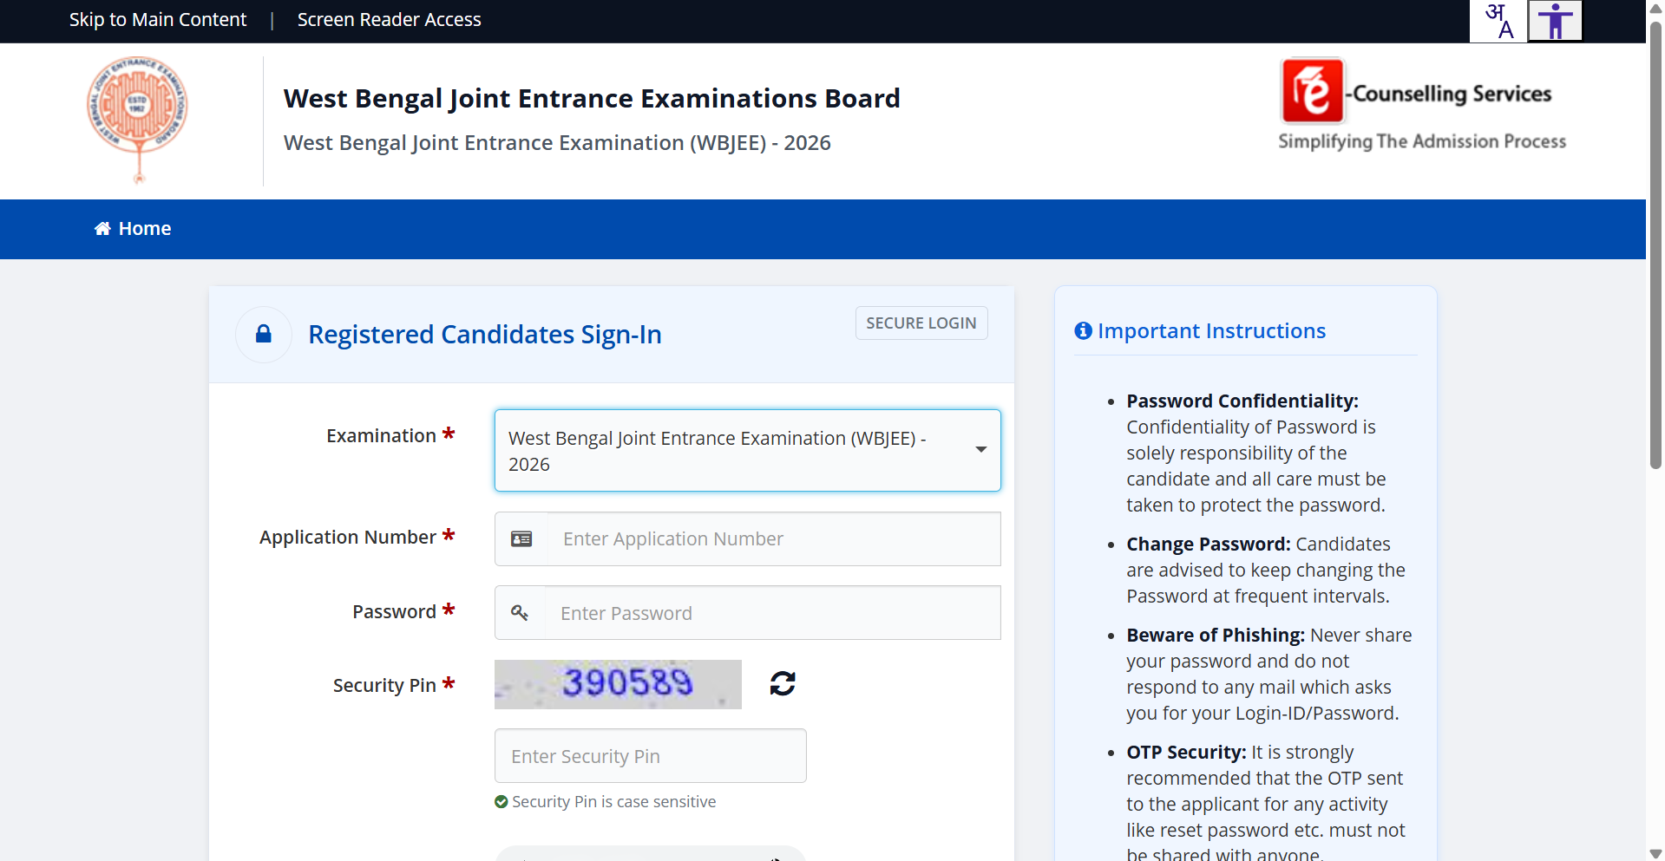
Task: Open Screen Reader Access link
Action: [x=389, y=20]
